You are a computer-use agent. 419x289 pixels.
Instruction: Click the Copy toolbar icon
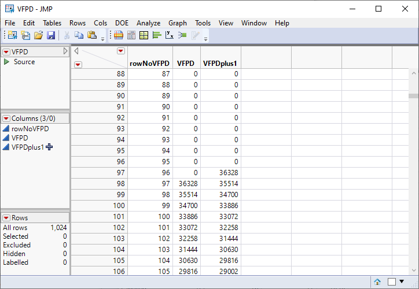pyautogui.click(x=79, y=36)
